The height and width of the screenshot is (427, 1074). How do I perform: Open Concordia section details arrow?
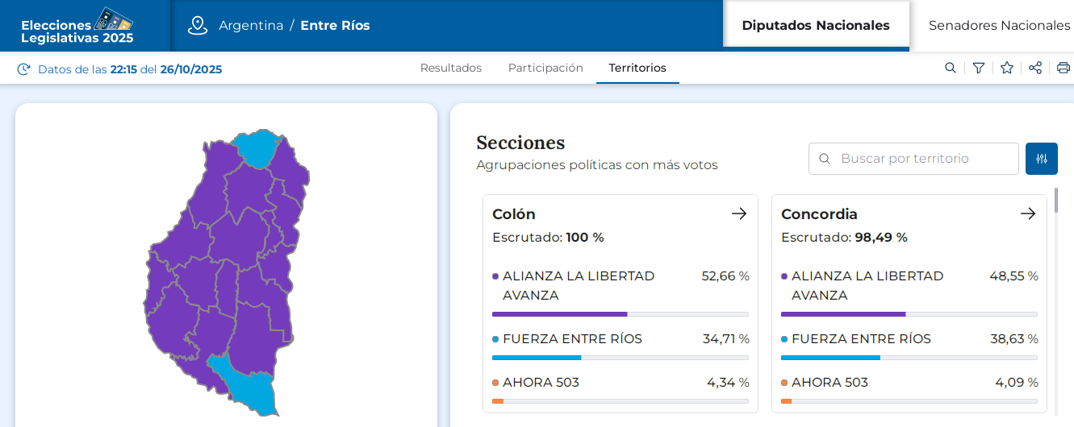[1028, 213]
